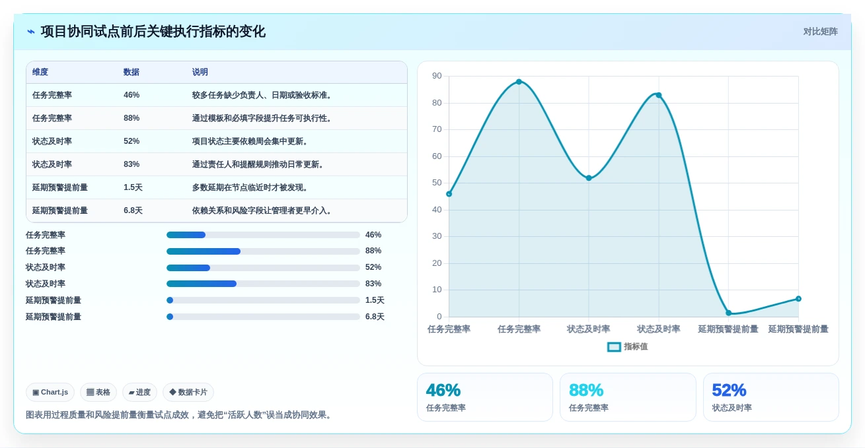The image size is (865, 448).
Task: Click the 数据卡片 tag chip
Action: 188,392
